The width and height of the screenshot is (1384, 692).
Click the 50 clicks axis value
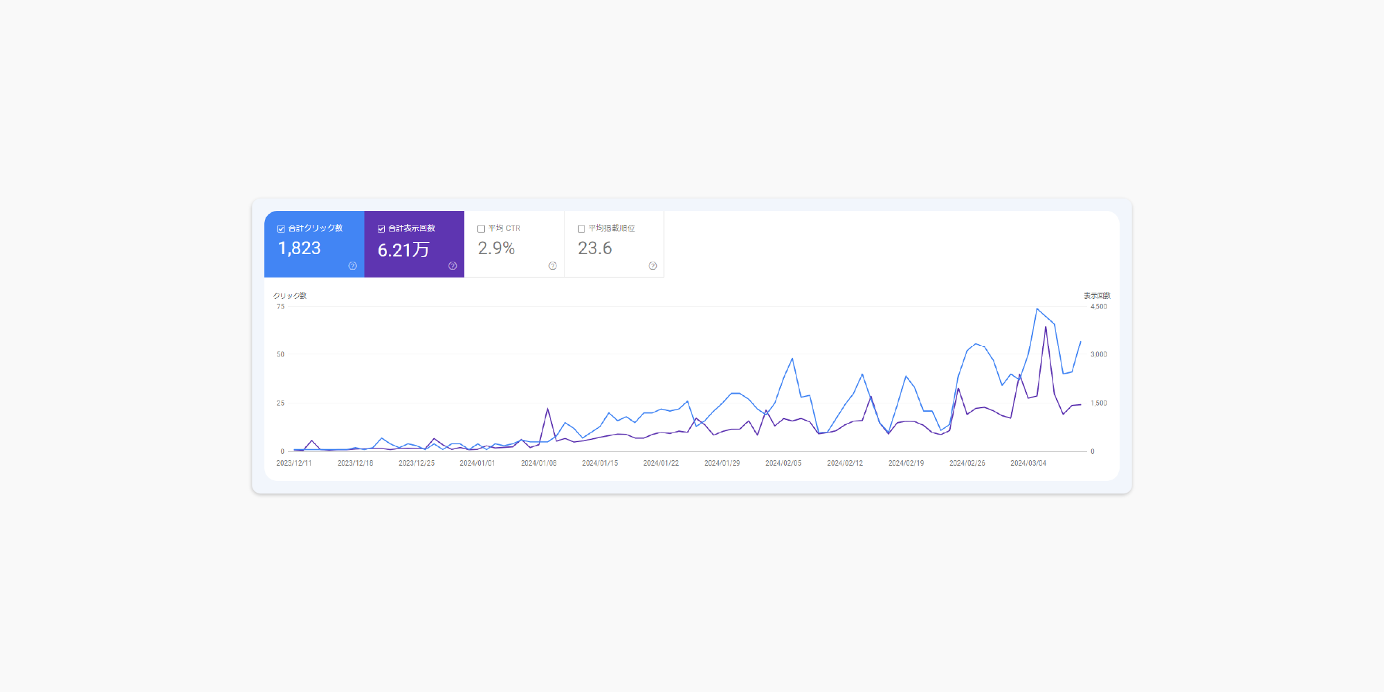(x=280, y=354)
